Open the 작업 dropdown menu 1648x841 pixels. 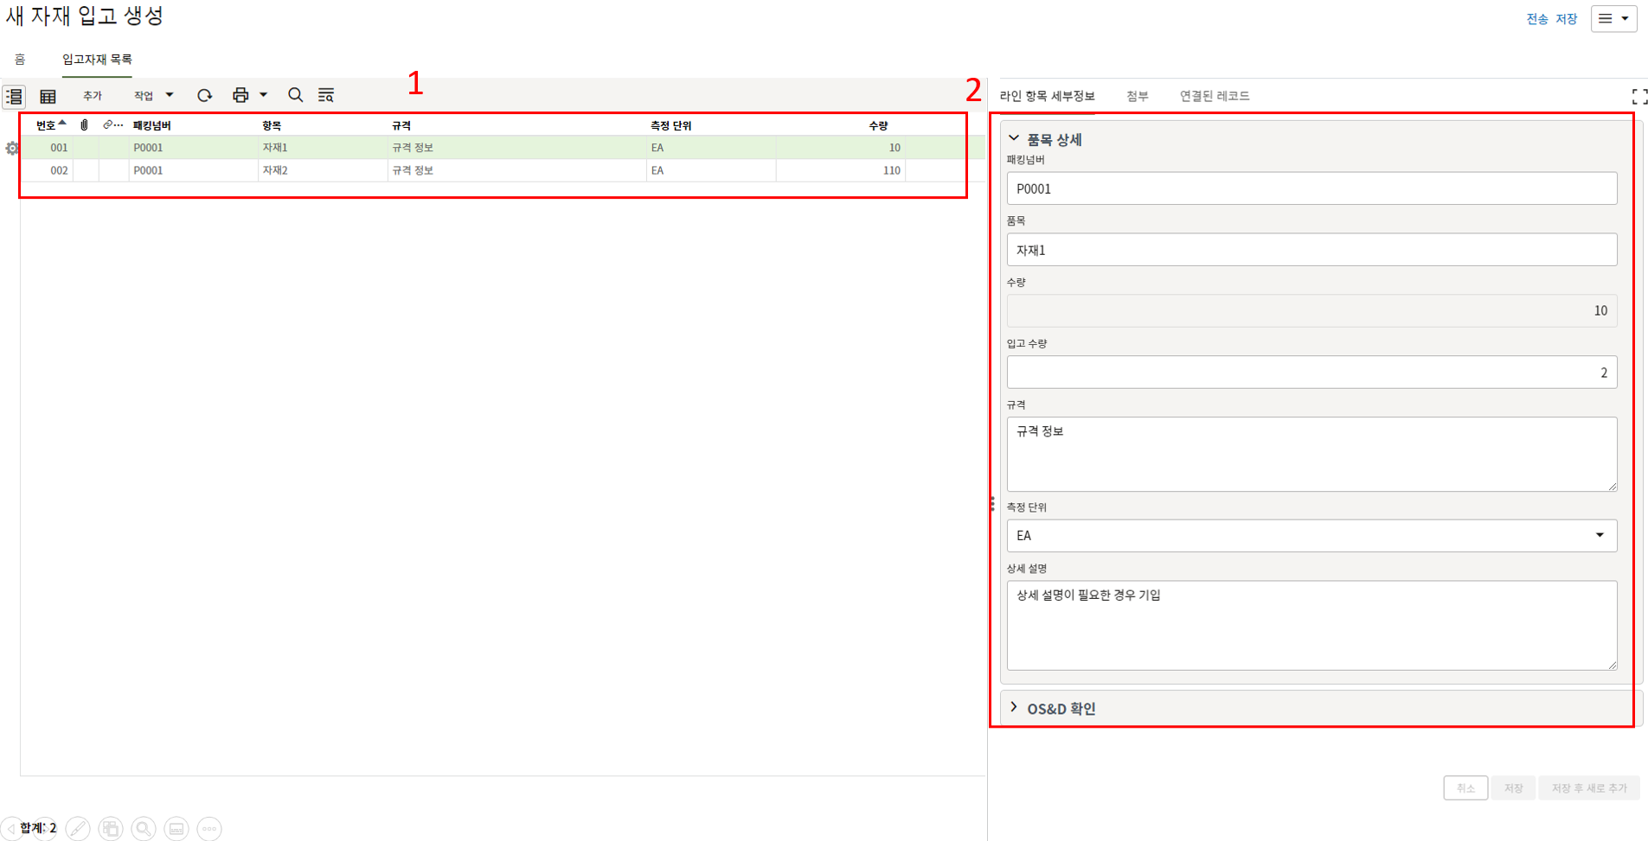(152, 95)
